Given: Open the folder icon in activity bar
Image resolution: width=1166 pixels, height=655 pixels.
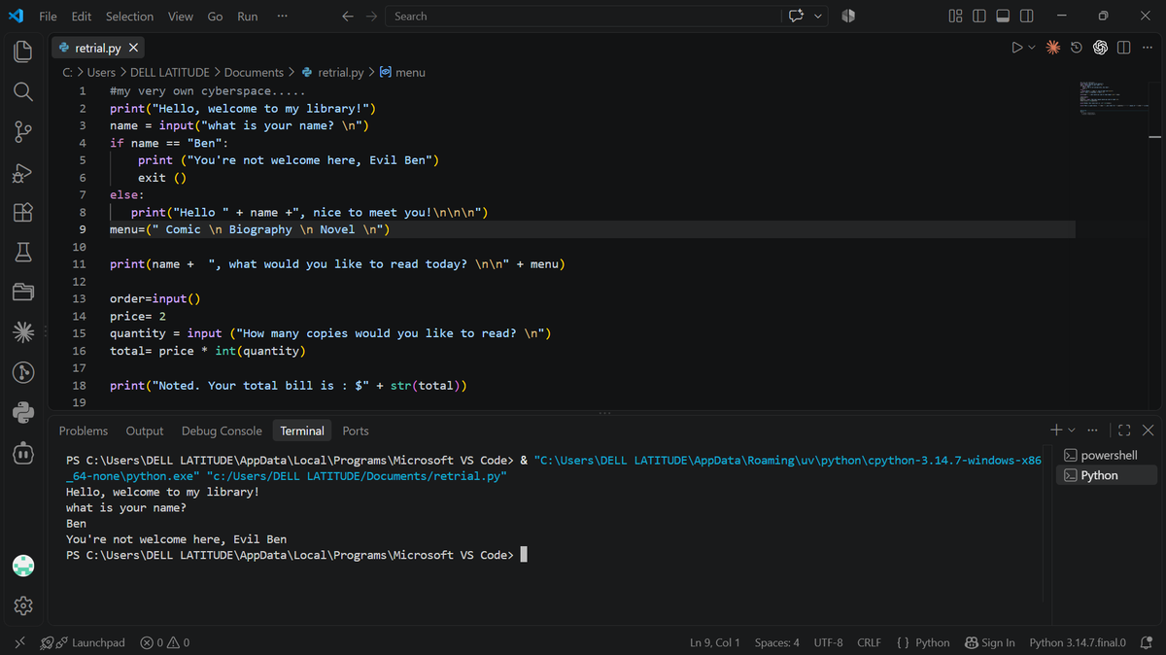Looking at the screenshot, I should pos(23,293).
